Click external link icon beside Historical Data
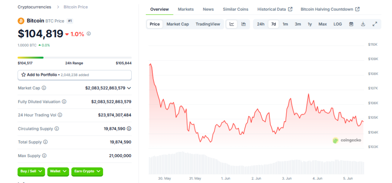 (290, 9)
